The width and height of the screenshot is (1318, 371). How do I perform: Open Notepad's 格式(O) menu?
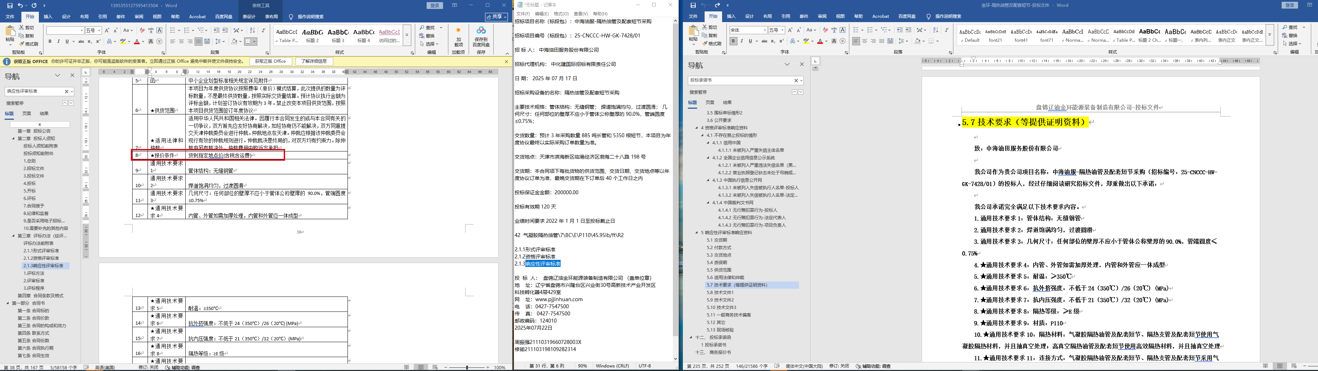point(561,14)
